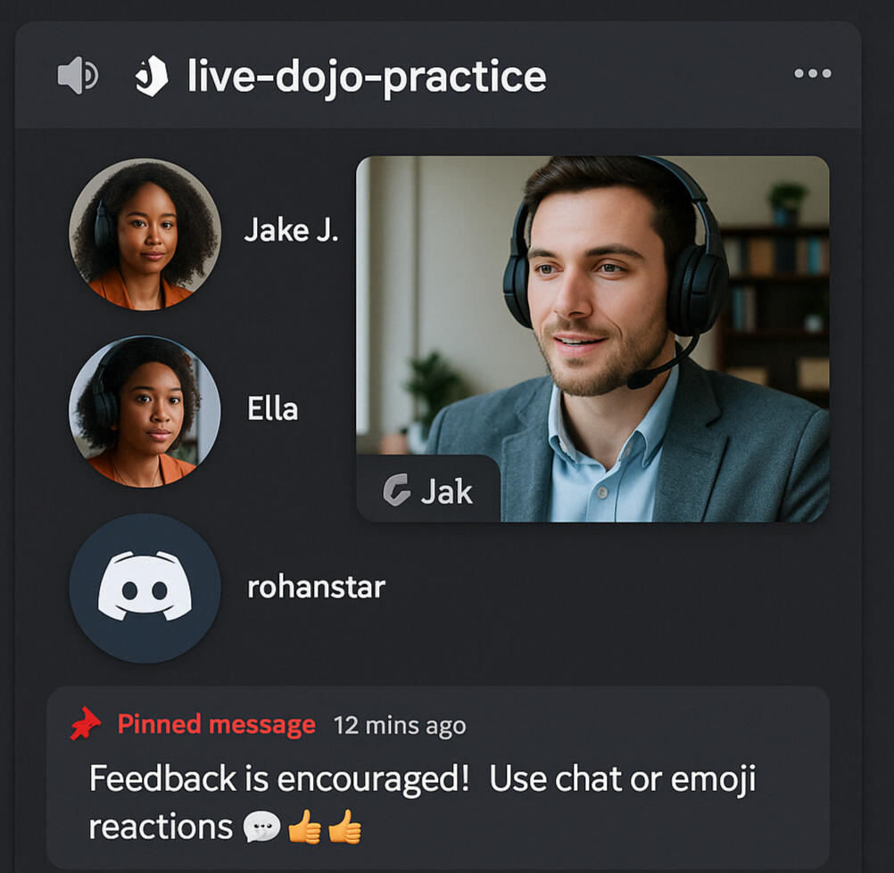Click the 12 mins ago timestamp
This screenshot has height=873, width=894.
pyautogui.click(x=400, y=726)
